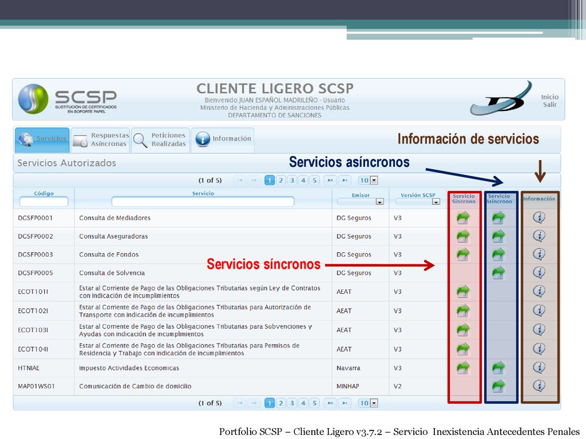Open info icon for HTNIAE row
Screen dimensions: 586x439
coord(539,368)
